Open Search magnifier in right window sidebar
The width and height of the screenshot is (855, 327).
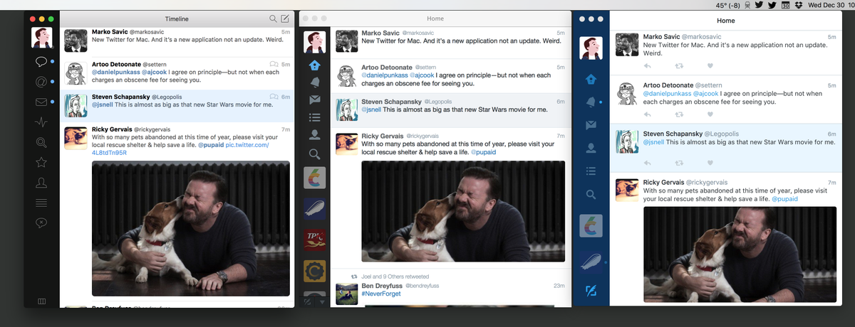591,194
